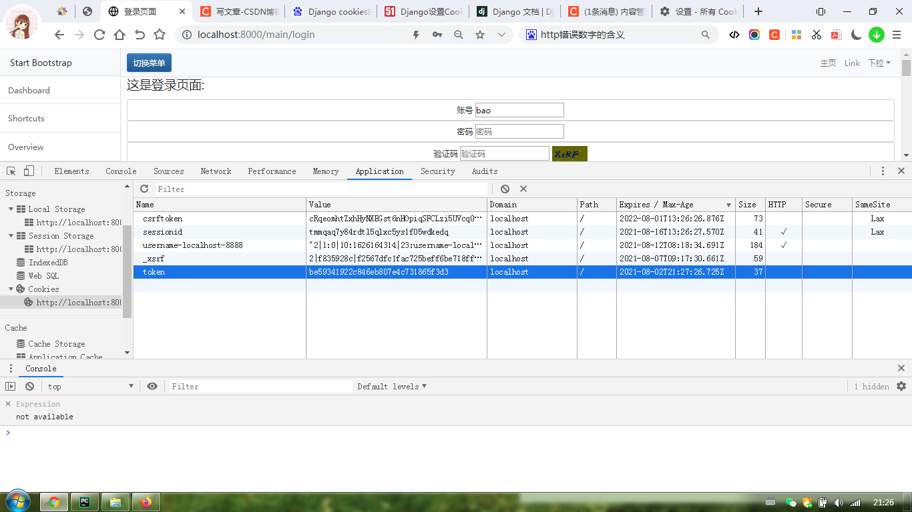This screenshot has height=512, width=912.
Task: Switch to the Django 文档 browser tab
Action: 514,11
